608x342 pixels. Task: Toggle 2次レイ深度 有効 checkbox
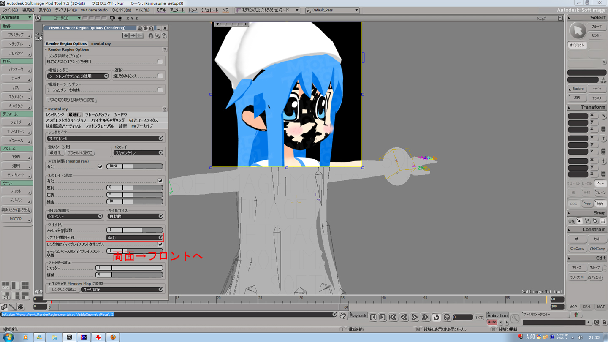click(160, 181)
